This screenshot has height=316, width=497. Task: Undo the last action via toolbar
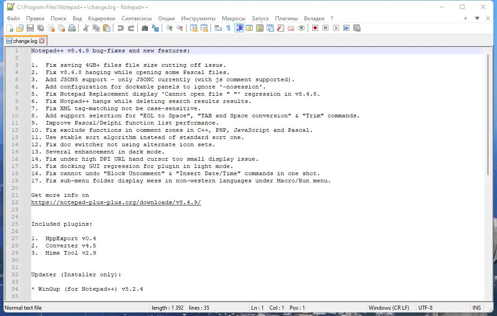[121, 28]
